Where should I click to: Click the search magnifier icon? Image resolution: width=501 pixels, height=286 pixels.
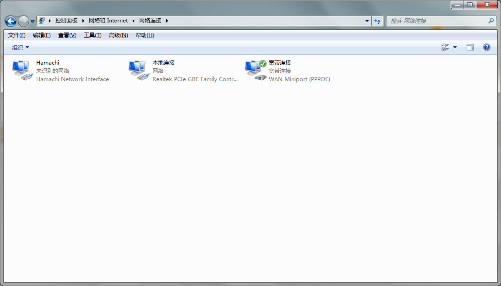click(x=491, y=21)
